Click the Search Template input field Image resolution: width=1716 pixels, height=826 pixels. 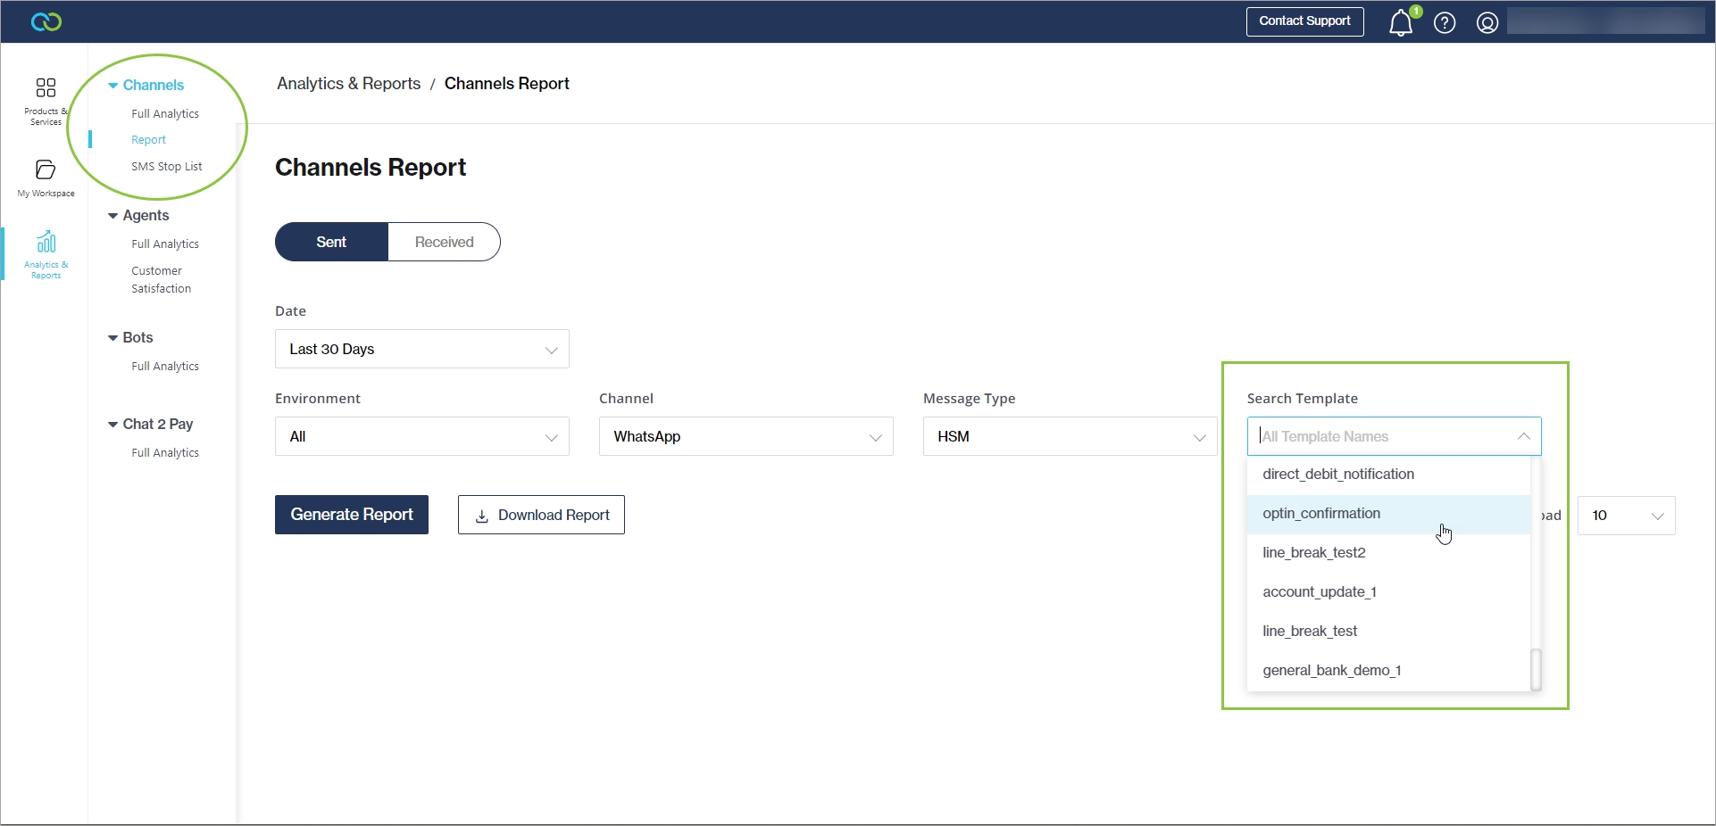(x=1384, y=436)
